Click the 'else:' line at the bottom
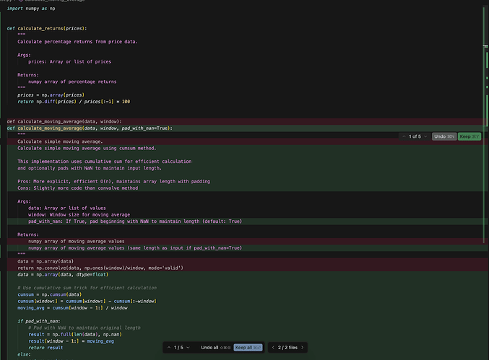The height and width of the screenshot is (360, 489). pyautogui.click(x=24, y=354)
